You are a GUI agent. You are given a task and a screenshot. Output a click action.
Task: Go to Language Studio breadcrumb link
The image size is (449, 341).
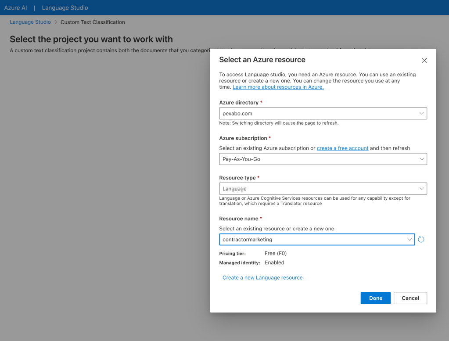click(30, 22)
